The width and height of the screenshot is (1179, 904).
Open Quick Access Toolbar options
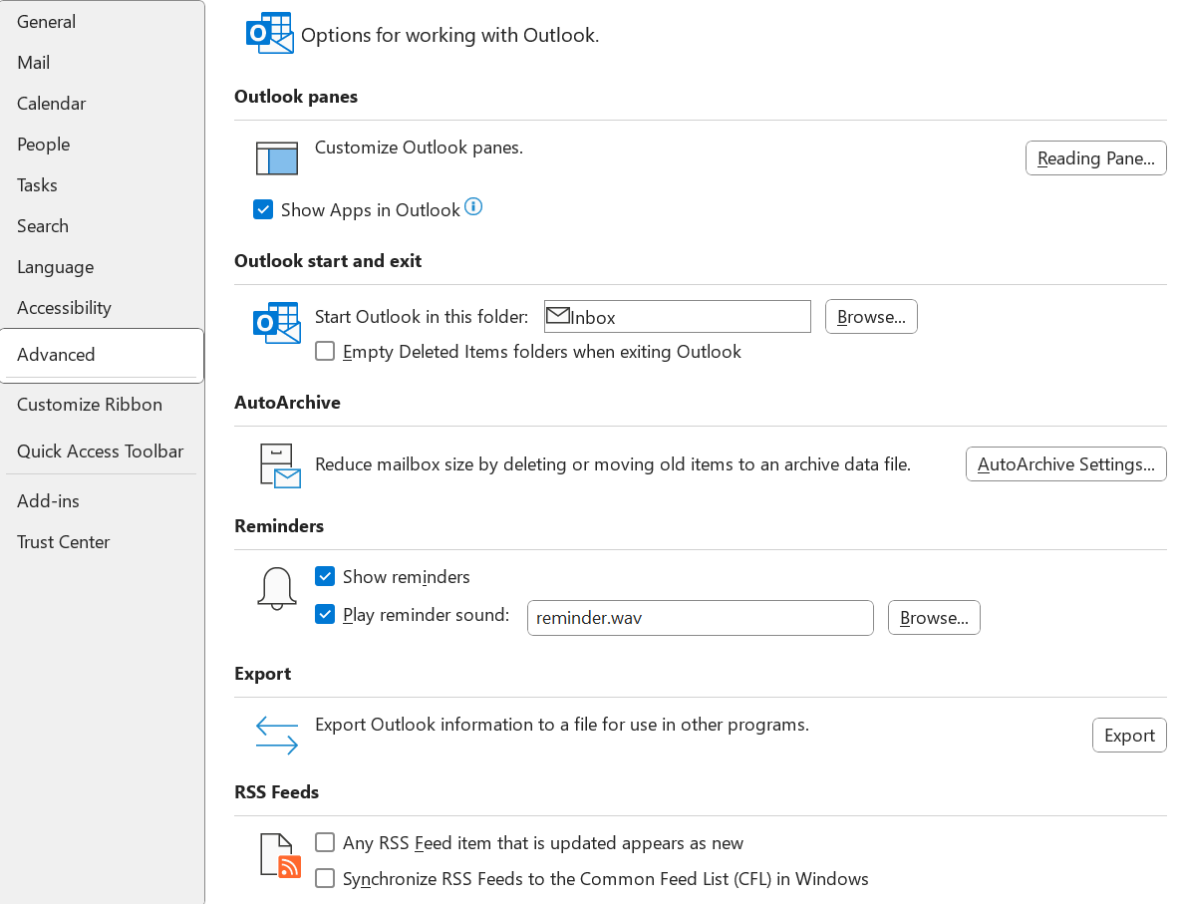(x=103, y=452)
